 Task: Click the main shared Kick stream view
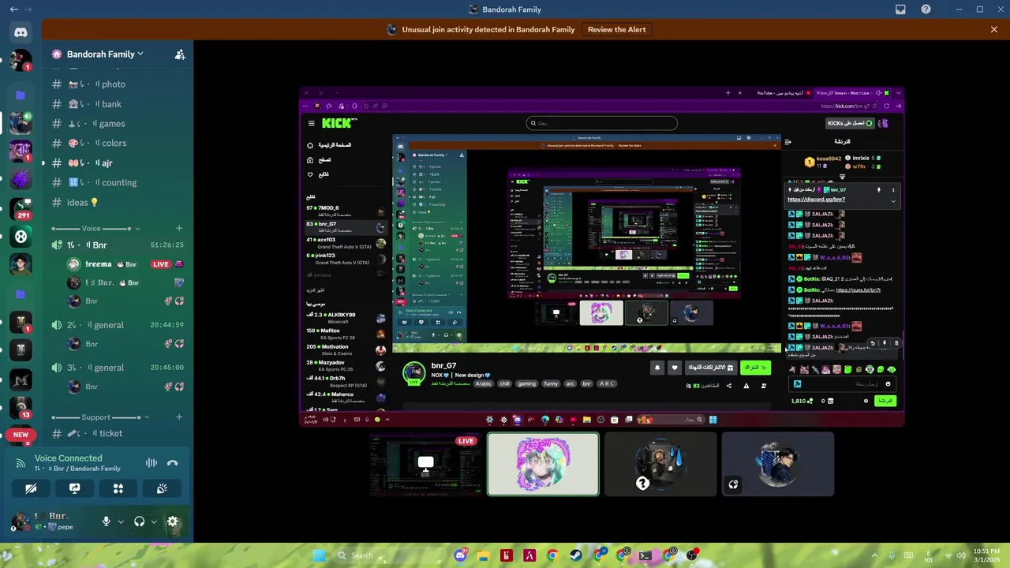[601, 257]
